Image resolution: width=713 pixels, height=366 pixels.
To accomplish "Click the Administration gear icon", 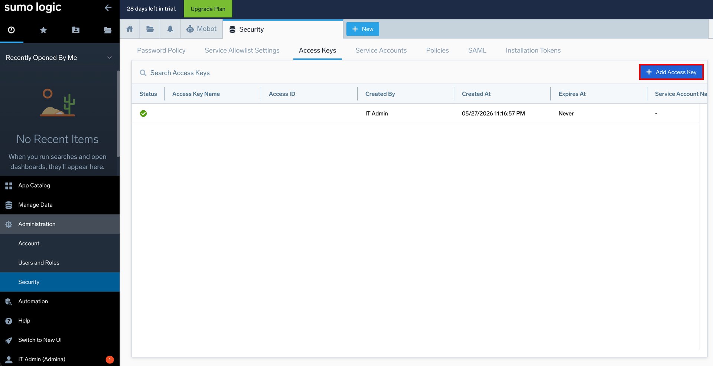I will 9,224.
